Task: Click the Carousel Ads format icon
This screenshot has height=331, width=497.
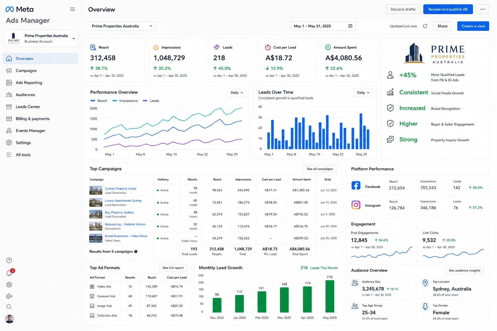Action: [92, 296]
